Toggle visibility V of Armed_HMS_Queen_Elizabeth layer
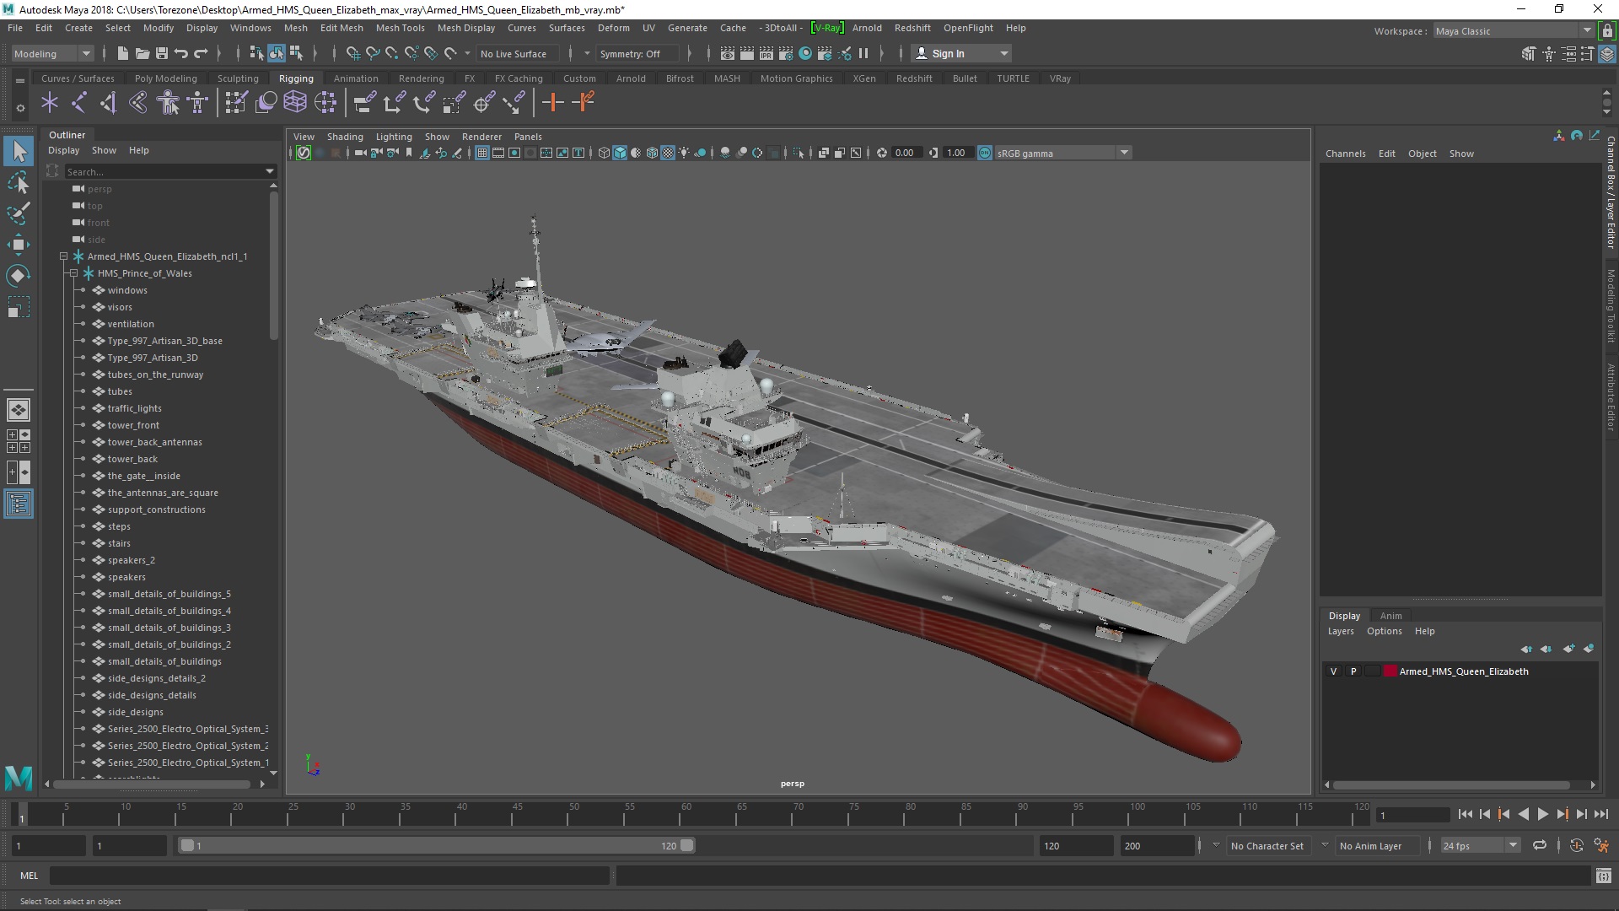This screenshot has width=1619, height=911. (x=1333, y=671)
